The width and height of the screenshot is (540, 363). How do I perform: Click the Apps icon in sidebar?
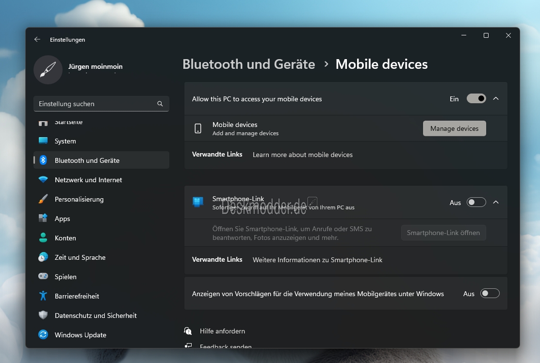[x=43, y=219]
